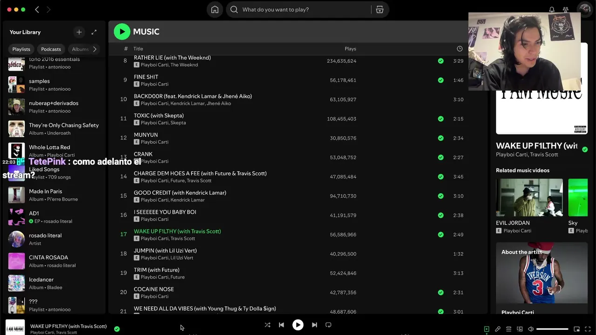The width and height of the screenshot is (596, 335).
Task: Open Lil Uzi Vert link under JUMPIN
Action: (182, 258)
